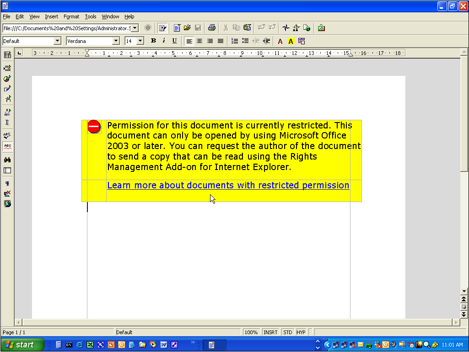Viewport: 469px width, 352px height.
Task: Toggle Bold formatting
Action: pyautogui.click(x=153, y=41)
